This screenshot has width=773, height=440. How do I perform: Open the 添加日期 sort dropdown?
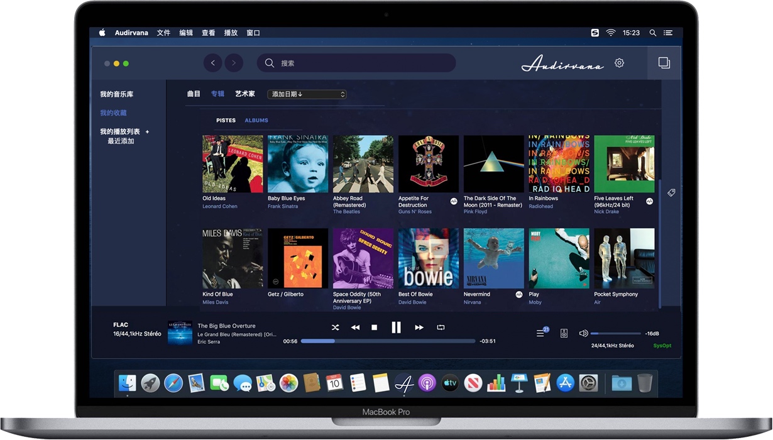pos(307,94)
